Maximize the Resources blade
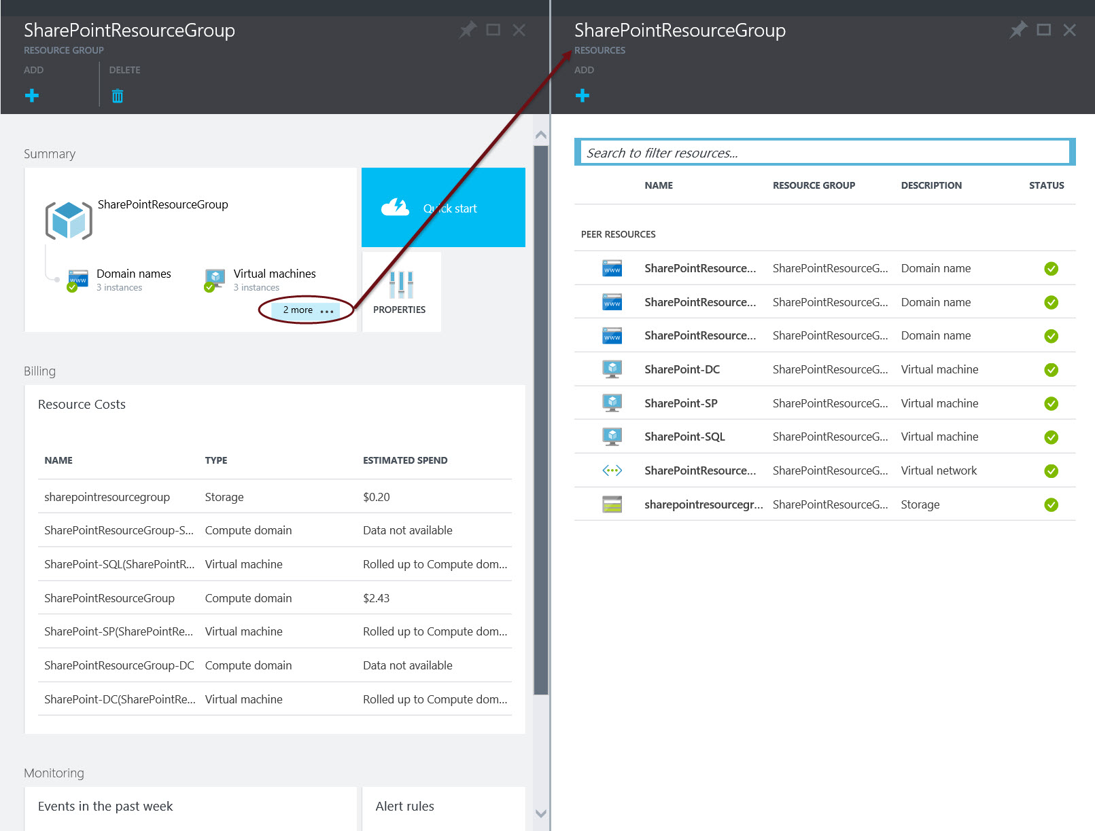 (1044, 30)
